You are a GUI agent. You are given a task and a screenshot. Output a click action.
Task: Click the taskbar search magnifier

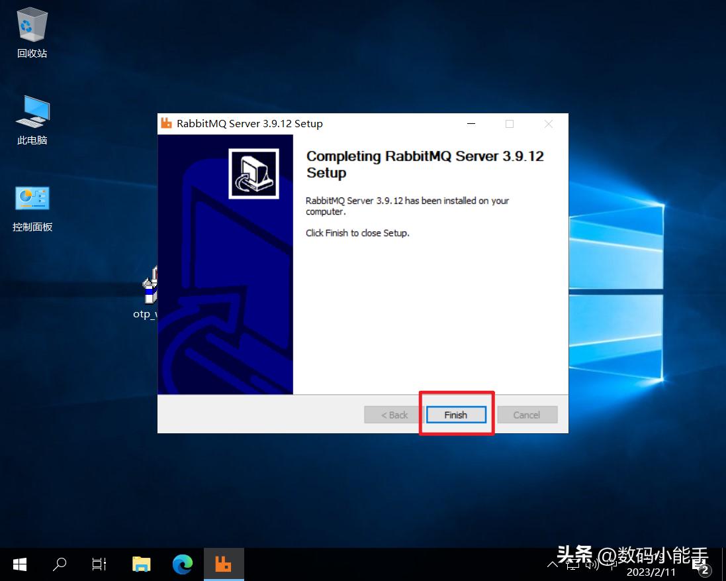click(60, 564)
